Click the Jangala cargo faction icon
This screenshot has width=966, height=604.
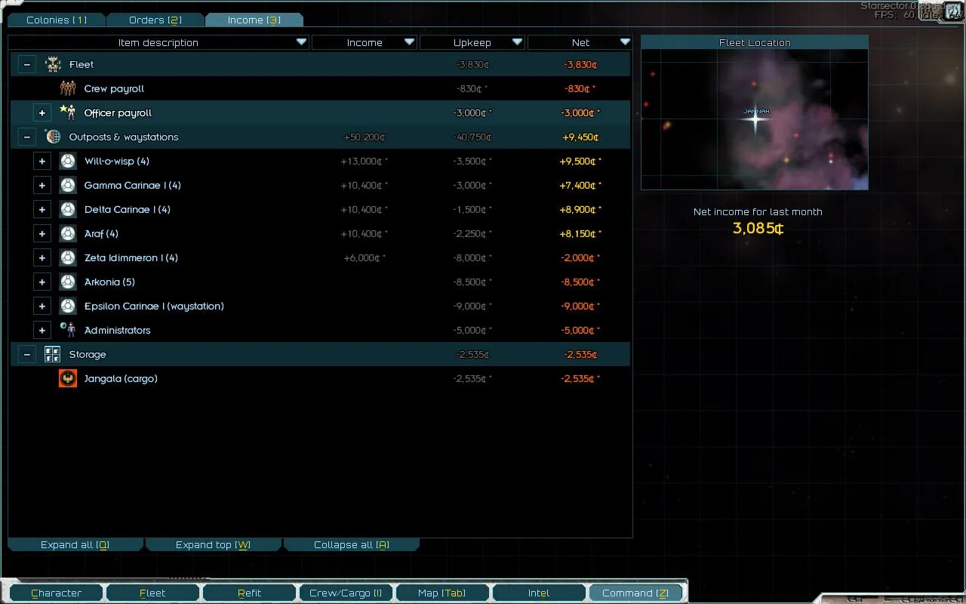click(x=68, y=378)
